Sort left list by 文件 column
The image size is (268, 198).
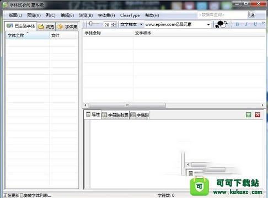64,35
